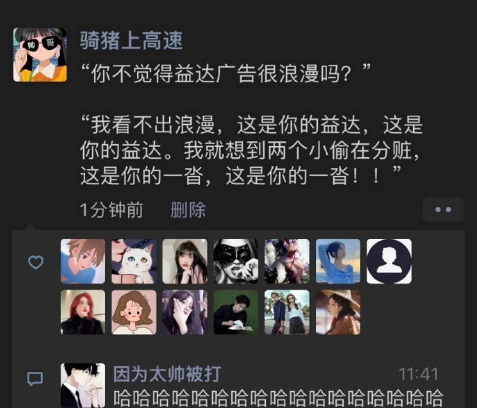Open the two-dot more options button
The image size is (477, 408).
click(443, 209)
